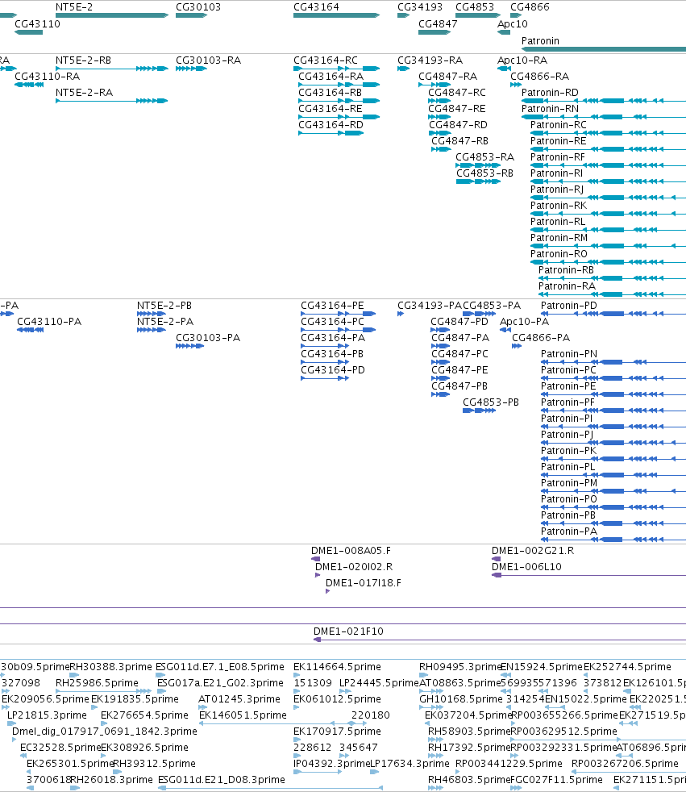Select EST EK252744.5prime label
Screen dimensions: 686x792
(x=627, y=667)
